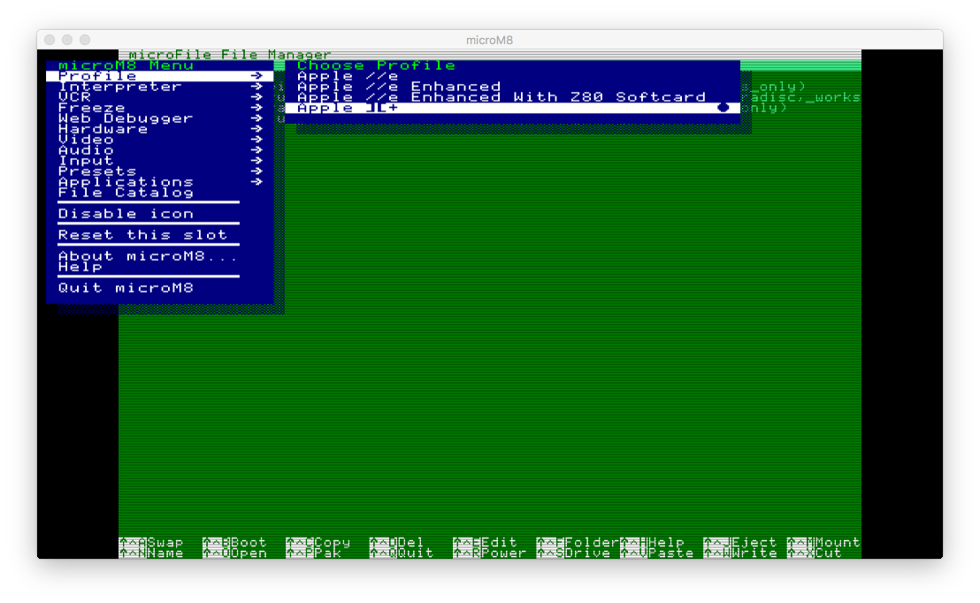Open the Video menu item
Viewport: 980px width, 603px height.
tap(86, 140)
